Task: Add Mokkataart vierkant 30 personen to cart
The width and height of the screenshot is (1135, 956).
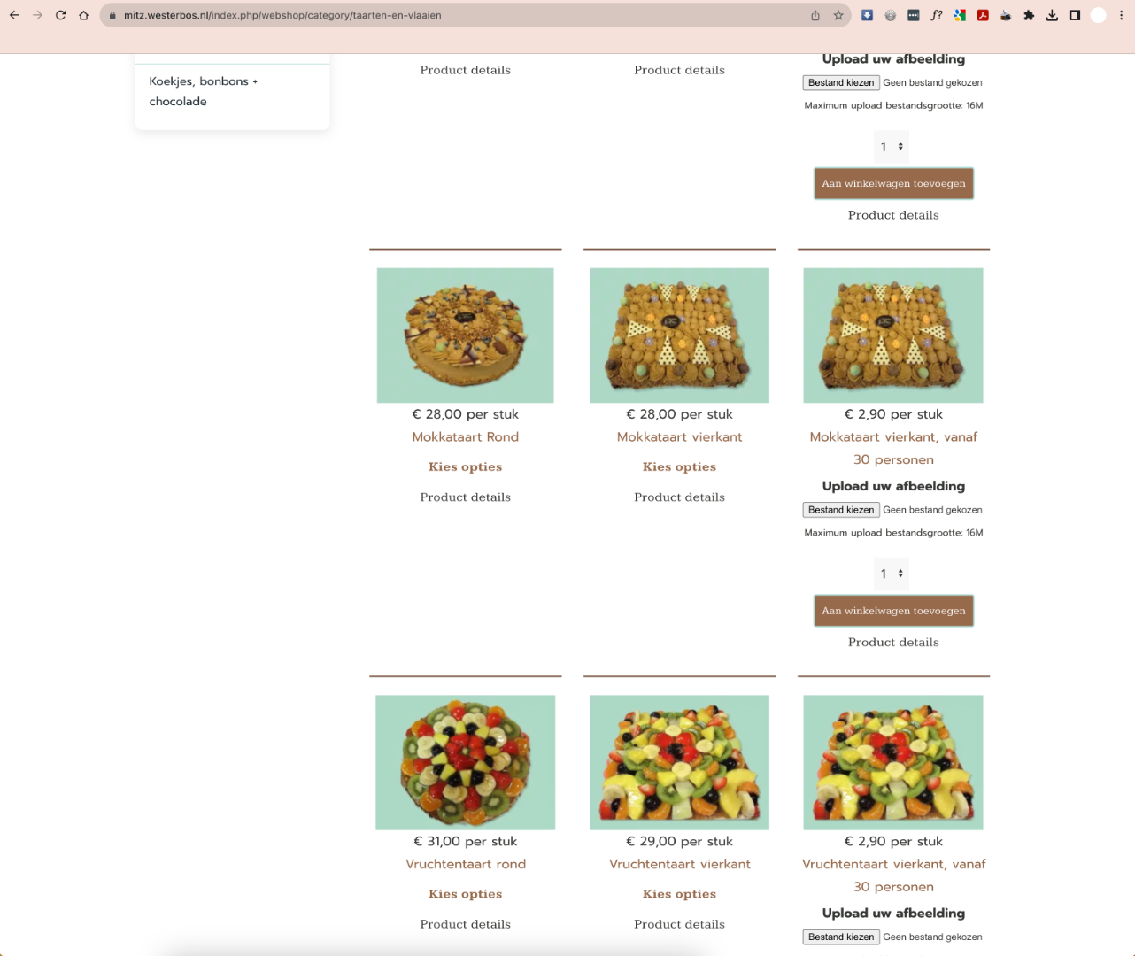Action: 893,611
